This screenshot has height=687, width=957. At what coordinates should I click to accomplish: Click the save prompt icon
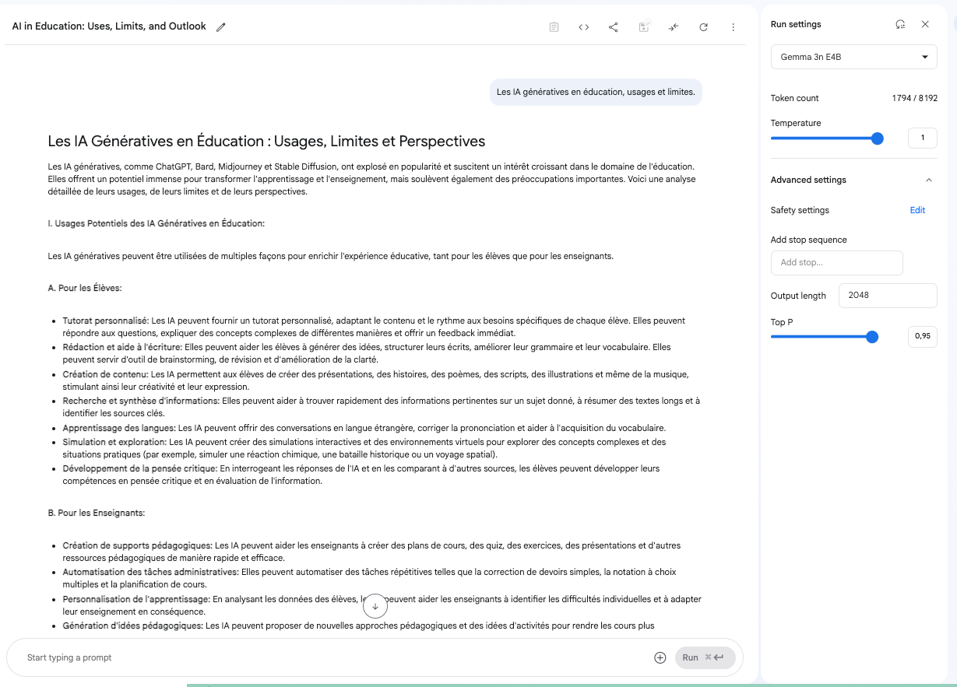(x=644, y=27)
